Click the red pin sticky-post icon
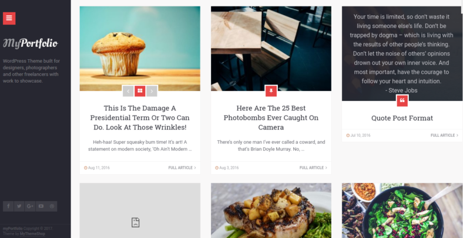This screenshot has width=463, height=238. click(271, 91)
